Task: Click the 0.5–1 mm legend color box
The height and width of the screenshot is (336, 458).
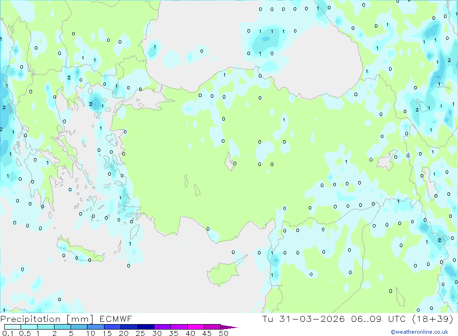Action: coord(29,327)
